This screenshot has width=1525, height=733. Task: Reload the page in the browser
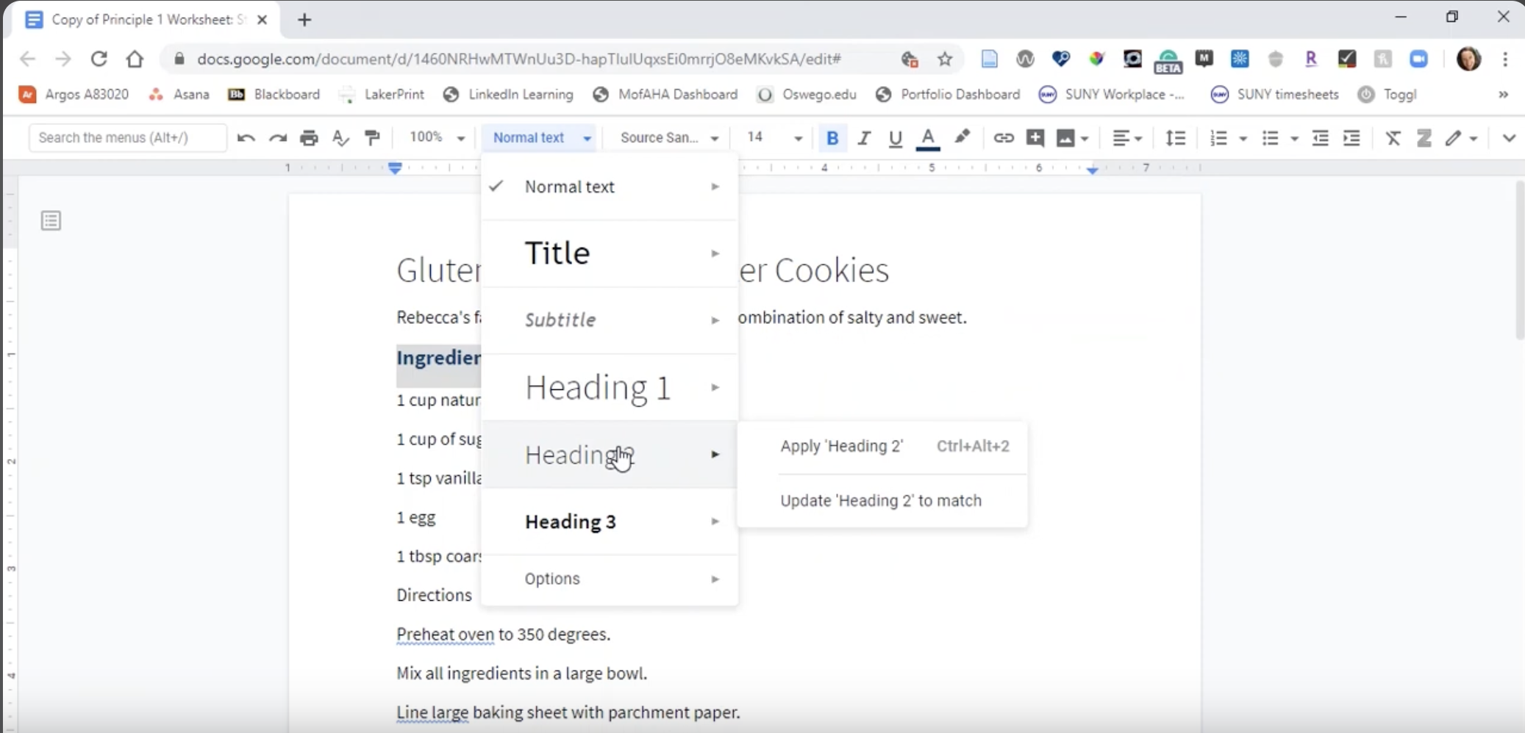tap(99, 59)
